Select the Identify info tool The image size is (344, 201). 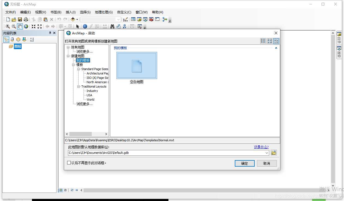click(85, 26)
